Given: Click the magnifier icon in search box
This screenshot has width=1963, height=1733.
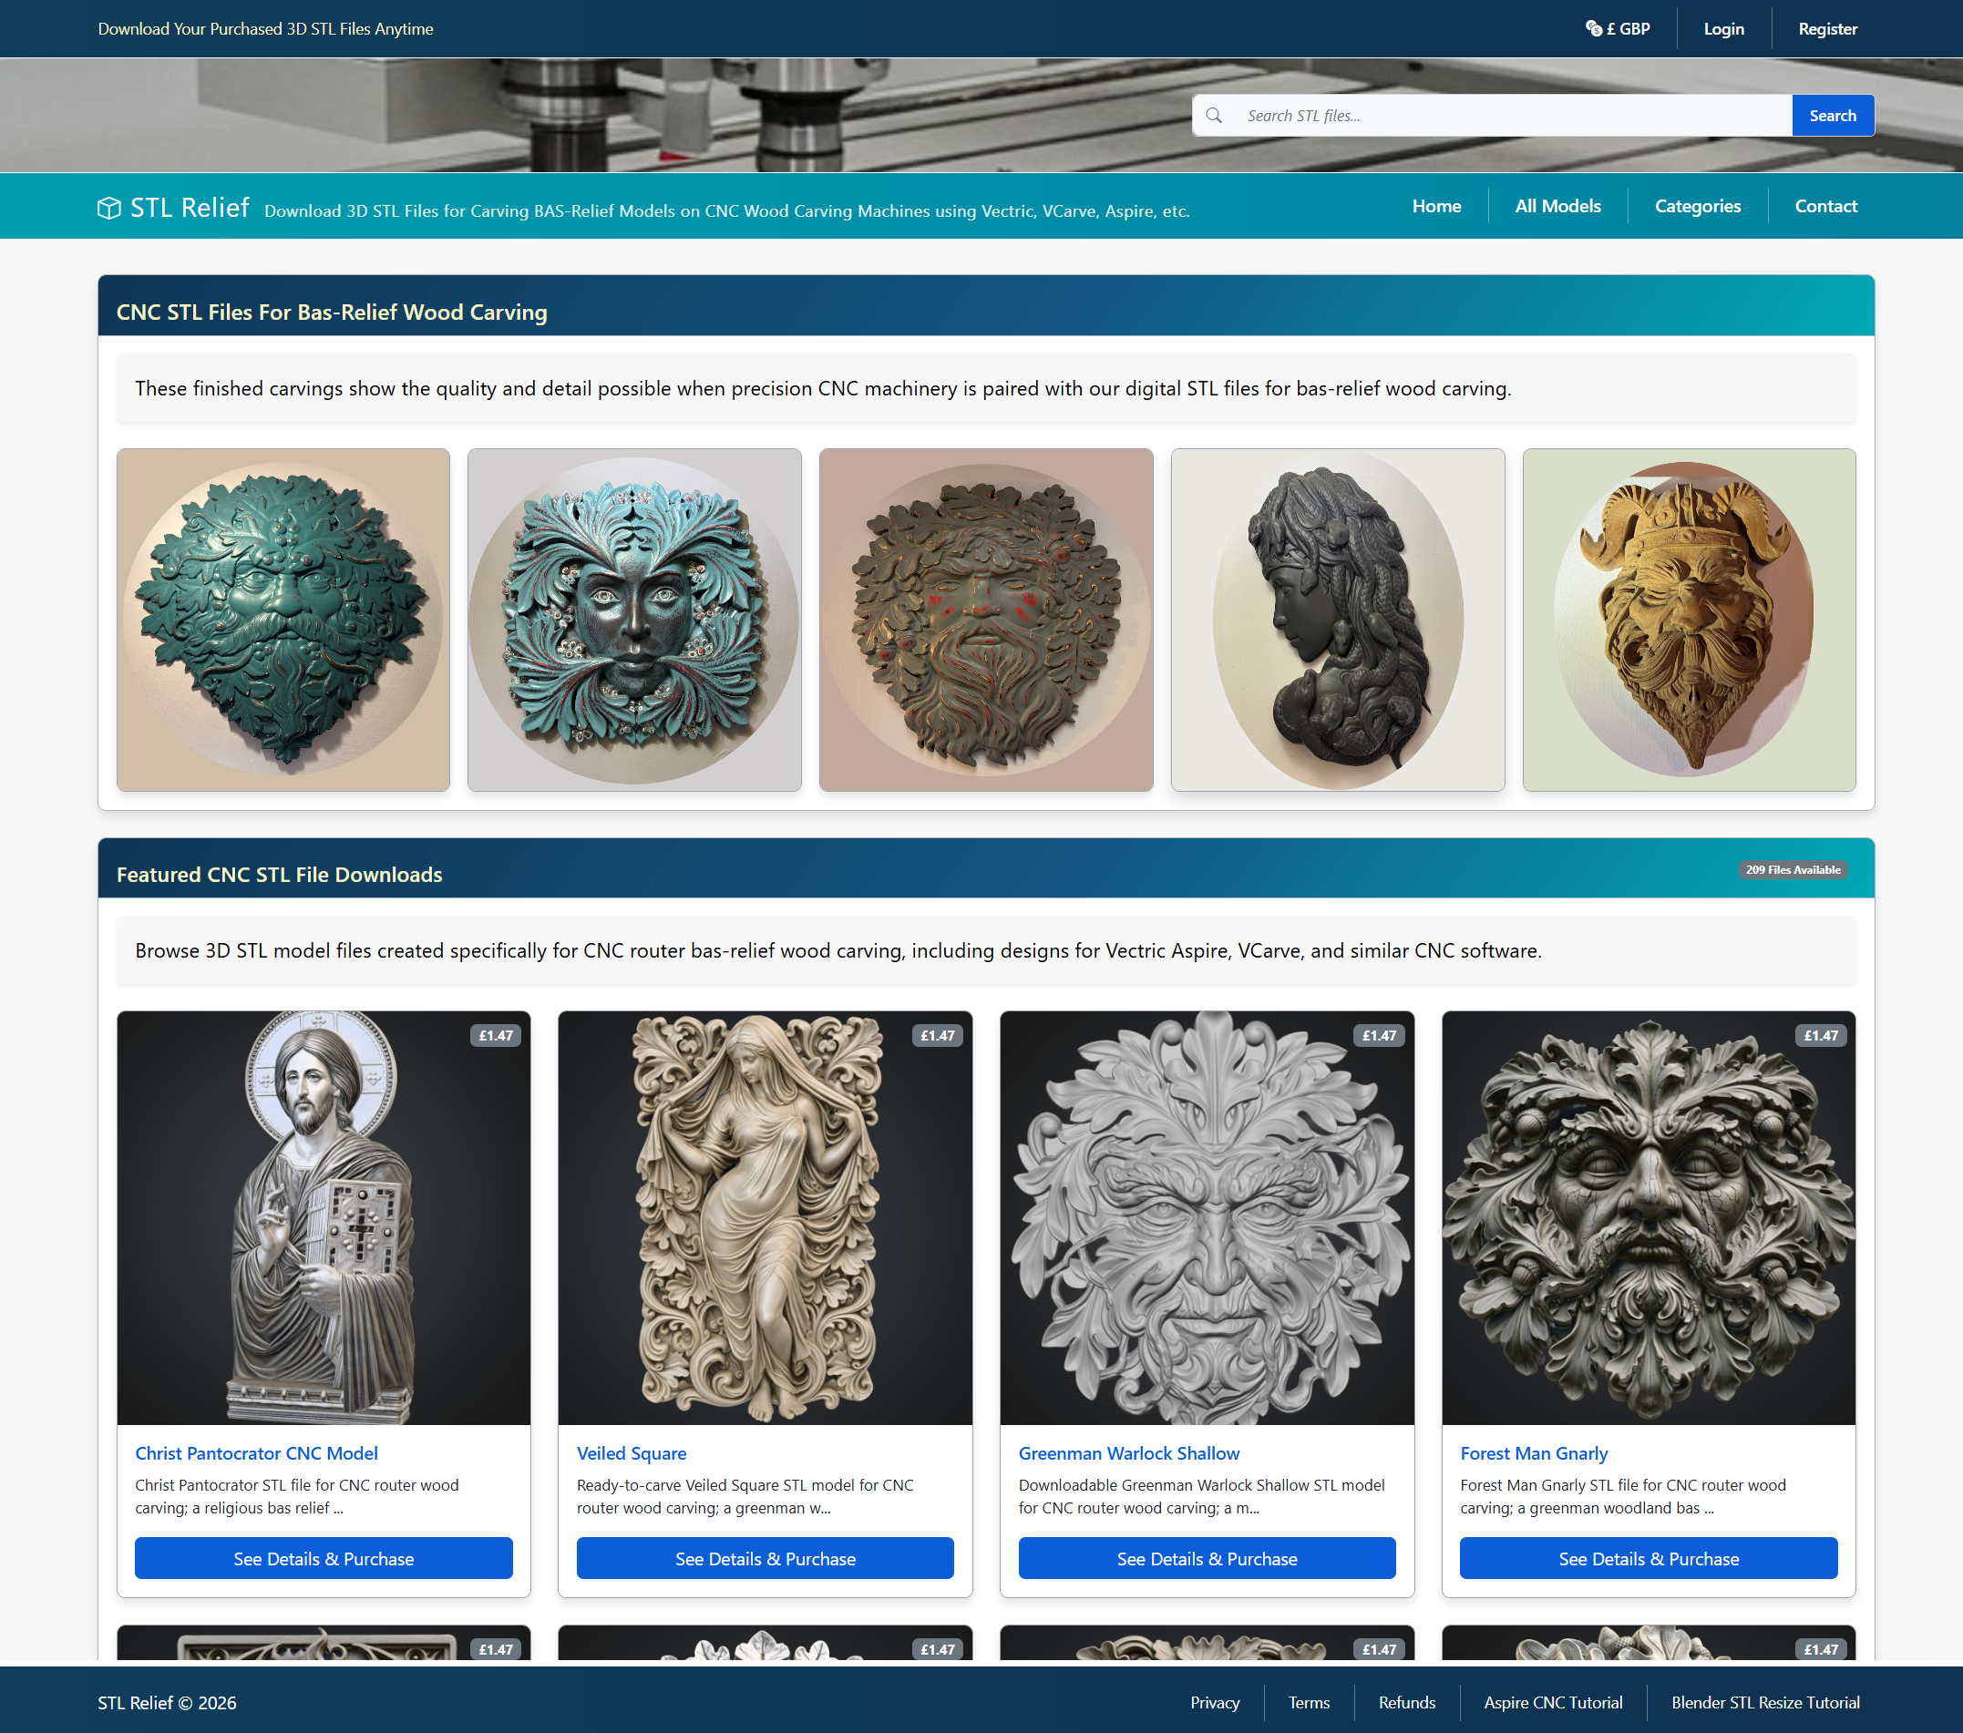Looking at the screenshot, I should 1214,115.
